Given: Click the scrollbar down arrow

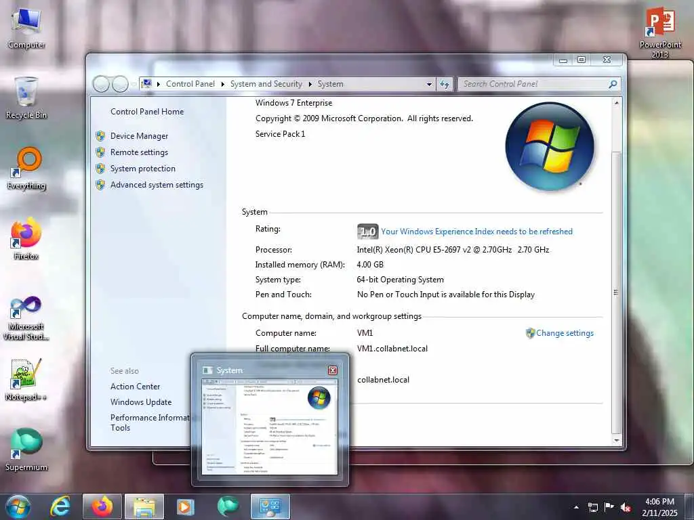Looking at the screenshot, I should 616,440.
